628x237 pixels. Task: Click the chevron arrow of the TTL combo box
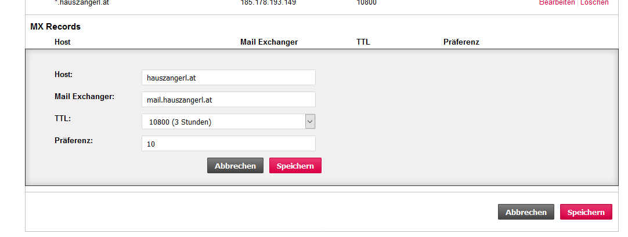310,122
